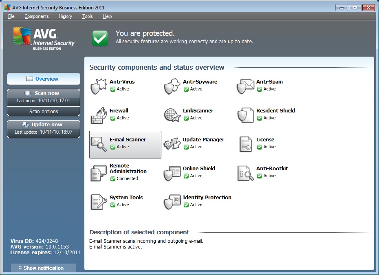Click the AVG version 10.0.1153 text
This screenshot has width=379, height=275.
tap(40, 247)
